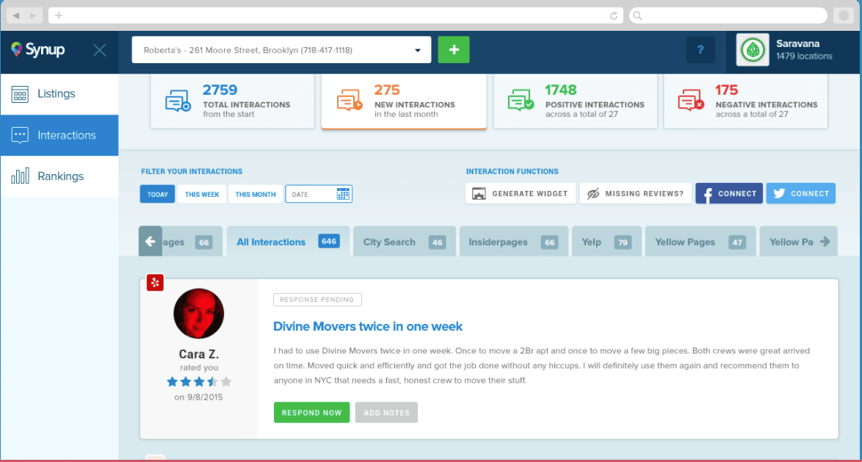Click the Rankings bar chart icon
Screen dimensions: 862x462
tap(20, 176)
